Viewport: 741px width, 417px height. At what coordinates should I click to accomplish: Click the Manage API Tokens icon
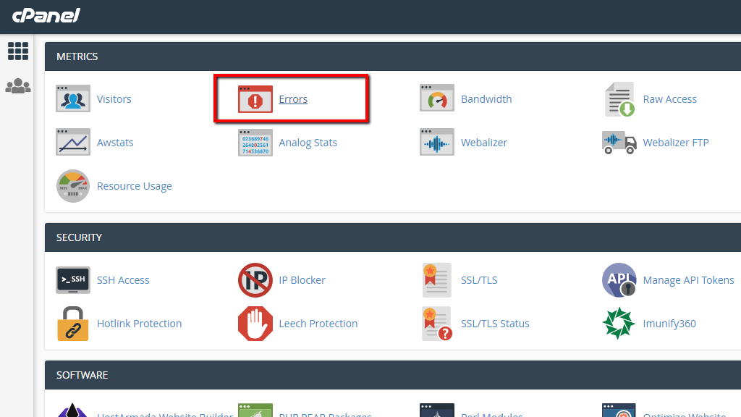(x=619, y=279)
